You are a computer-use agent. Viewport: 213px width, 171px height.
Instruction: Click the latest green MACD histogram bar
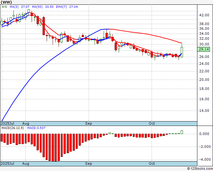click(182, 132)
